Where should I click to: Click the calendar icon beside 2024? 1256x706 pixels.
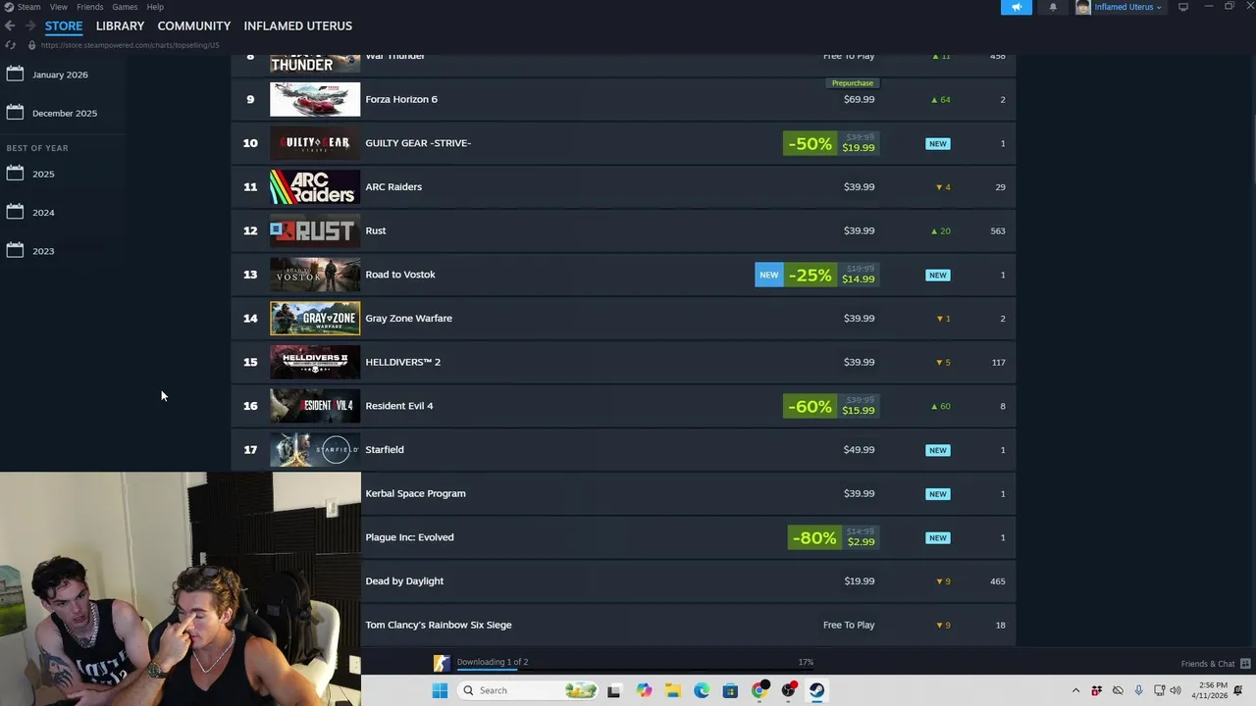(x=15, y=212)
